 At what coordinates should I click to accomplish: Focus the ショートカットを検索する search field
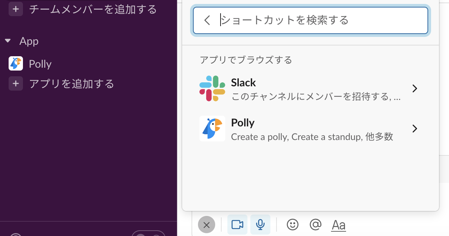coord(311,20)
